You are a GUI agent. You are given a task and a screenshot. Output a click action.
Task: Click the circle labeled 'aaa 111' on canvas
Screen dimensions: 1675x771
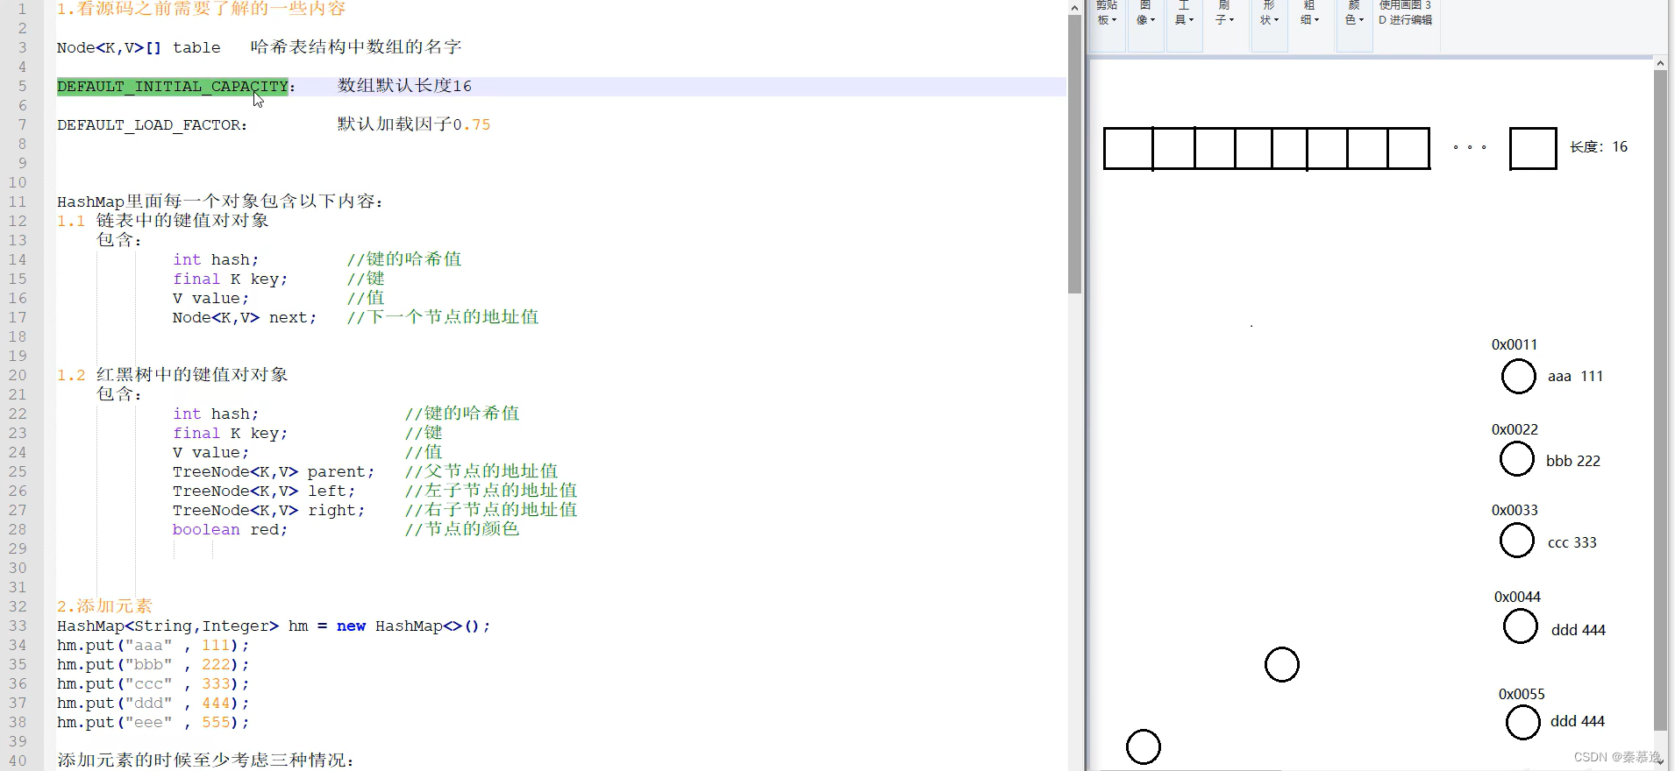pyautogui.click(x=1518, y=377)
